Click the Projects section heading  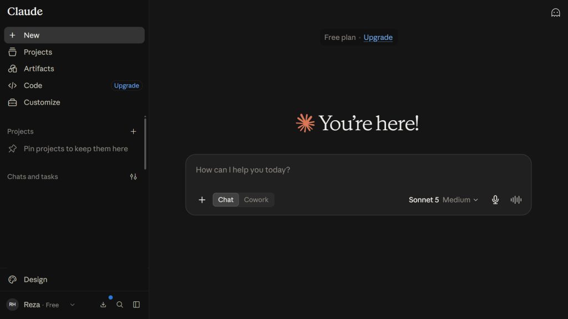(21, 131)
